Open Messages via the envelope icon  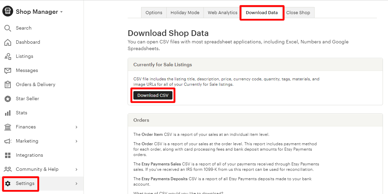(8, 71)
